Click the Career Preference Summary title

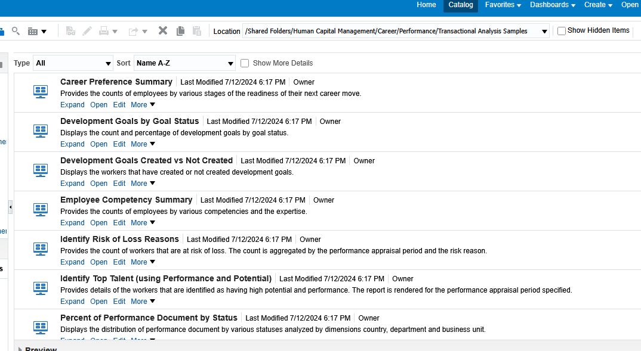[x=116, y=82]
